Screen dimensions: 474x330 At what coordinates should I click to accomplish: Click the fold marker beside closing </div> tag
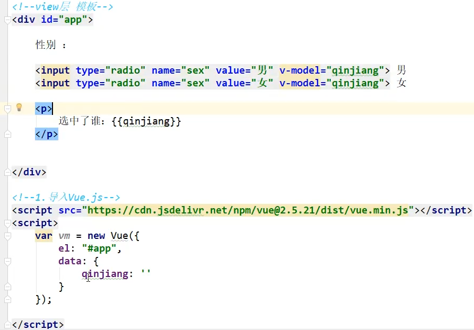point(7,172)
